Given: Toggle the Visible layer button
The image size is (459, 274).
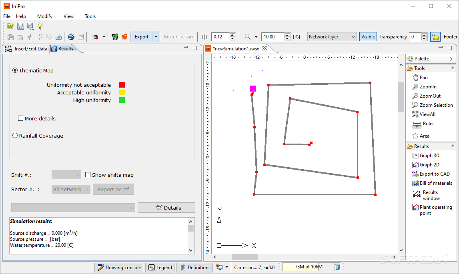Looking at the screenshot, I should coord(368,37).
